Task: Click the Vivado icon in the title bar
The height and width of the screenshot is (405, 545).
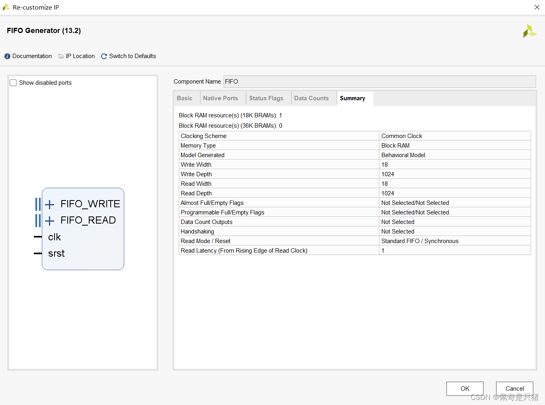Action: 6,7
